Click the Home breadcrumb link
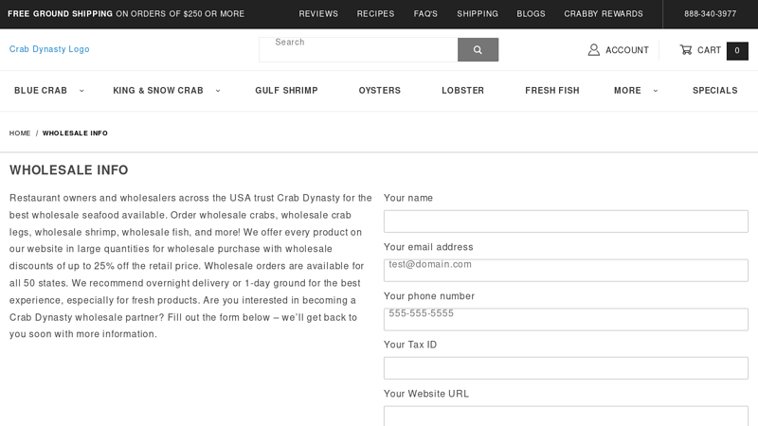Image resolution: width=758 pixels, height=426 pixels. pyautogui.click(x=20, y=133)
